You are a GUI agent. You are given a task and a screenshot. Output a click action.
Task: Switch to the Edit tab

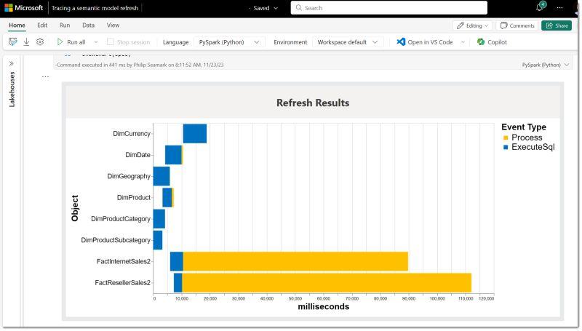pyautogui.click(x=42, y=25)
